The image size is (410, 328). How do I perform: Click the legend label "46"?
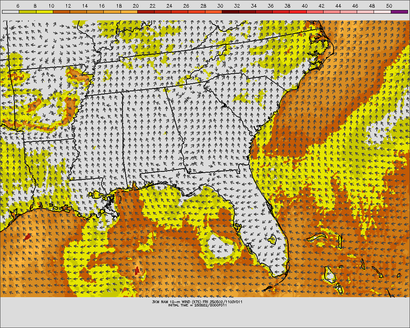(x=355, y=6)
